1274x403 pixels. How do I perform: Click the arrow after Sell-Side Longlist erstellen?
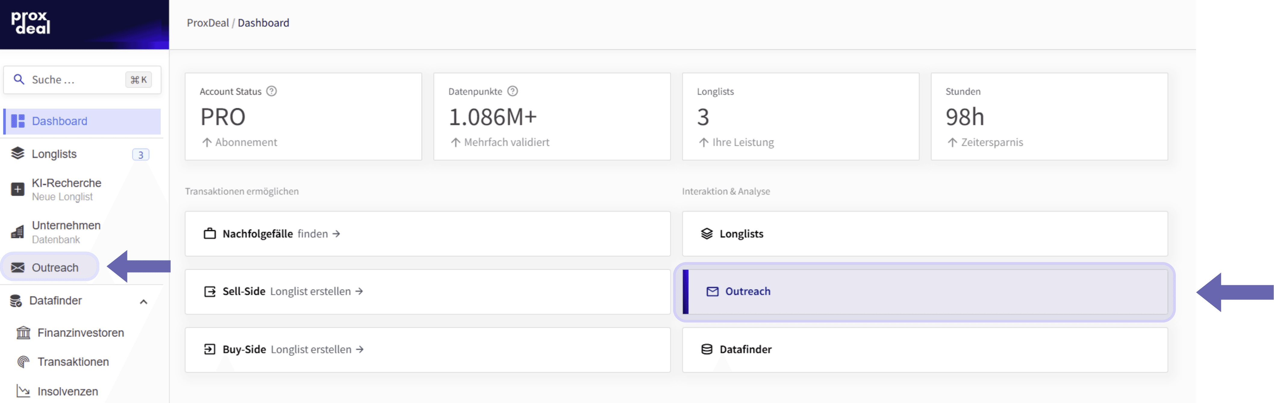point(359,292)
